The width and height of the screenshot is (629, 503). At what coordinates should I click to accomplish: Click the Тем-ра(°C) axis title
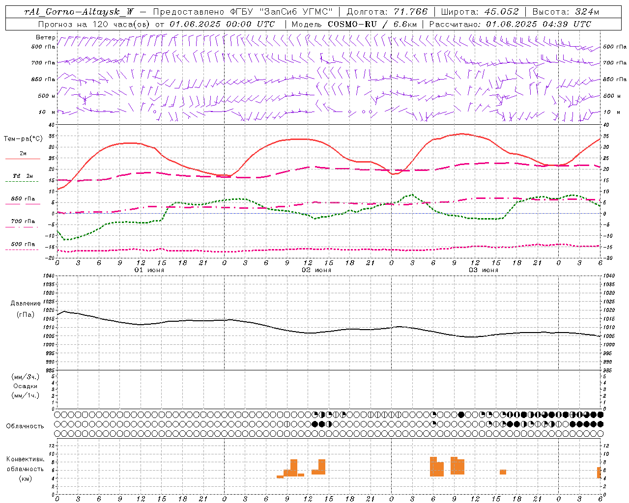tap(23, 139)
